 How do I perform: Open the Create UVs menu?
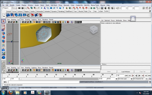(x=79, y=5)
